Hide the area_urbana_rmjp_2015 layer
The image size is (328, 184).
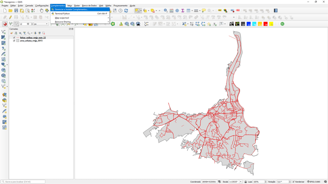(14, 41)
